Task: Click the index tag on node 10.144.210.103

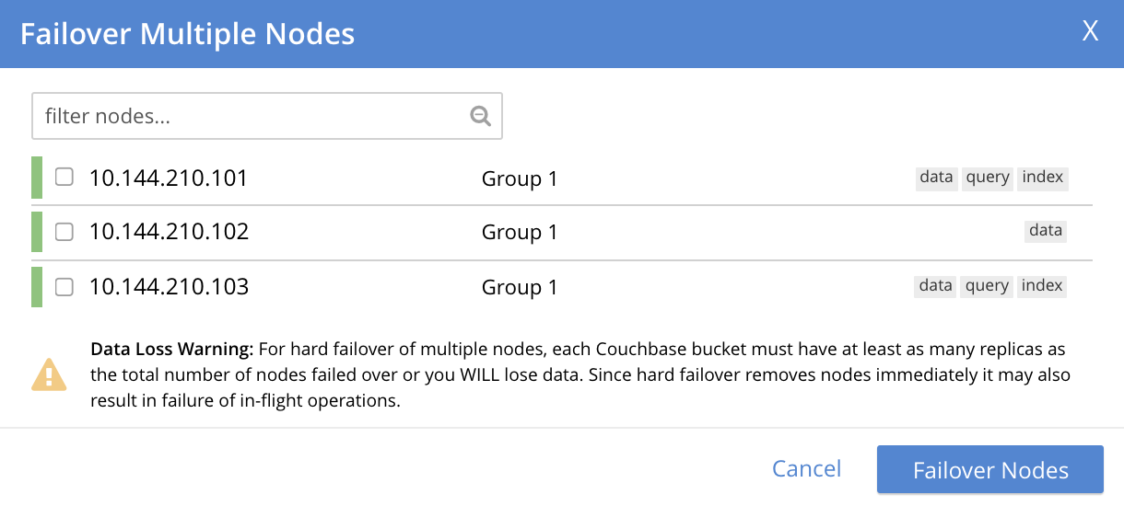Action: pyautogui.click(x=1043, y=286)
